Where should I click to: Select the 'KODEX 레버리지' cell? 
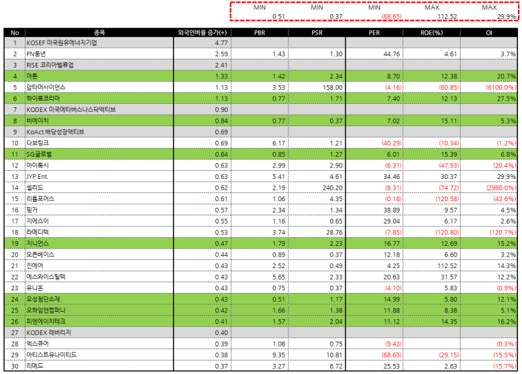(99, 332)
